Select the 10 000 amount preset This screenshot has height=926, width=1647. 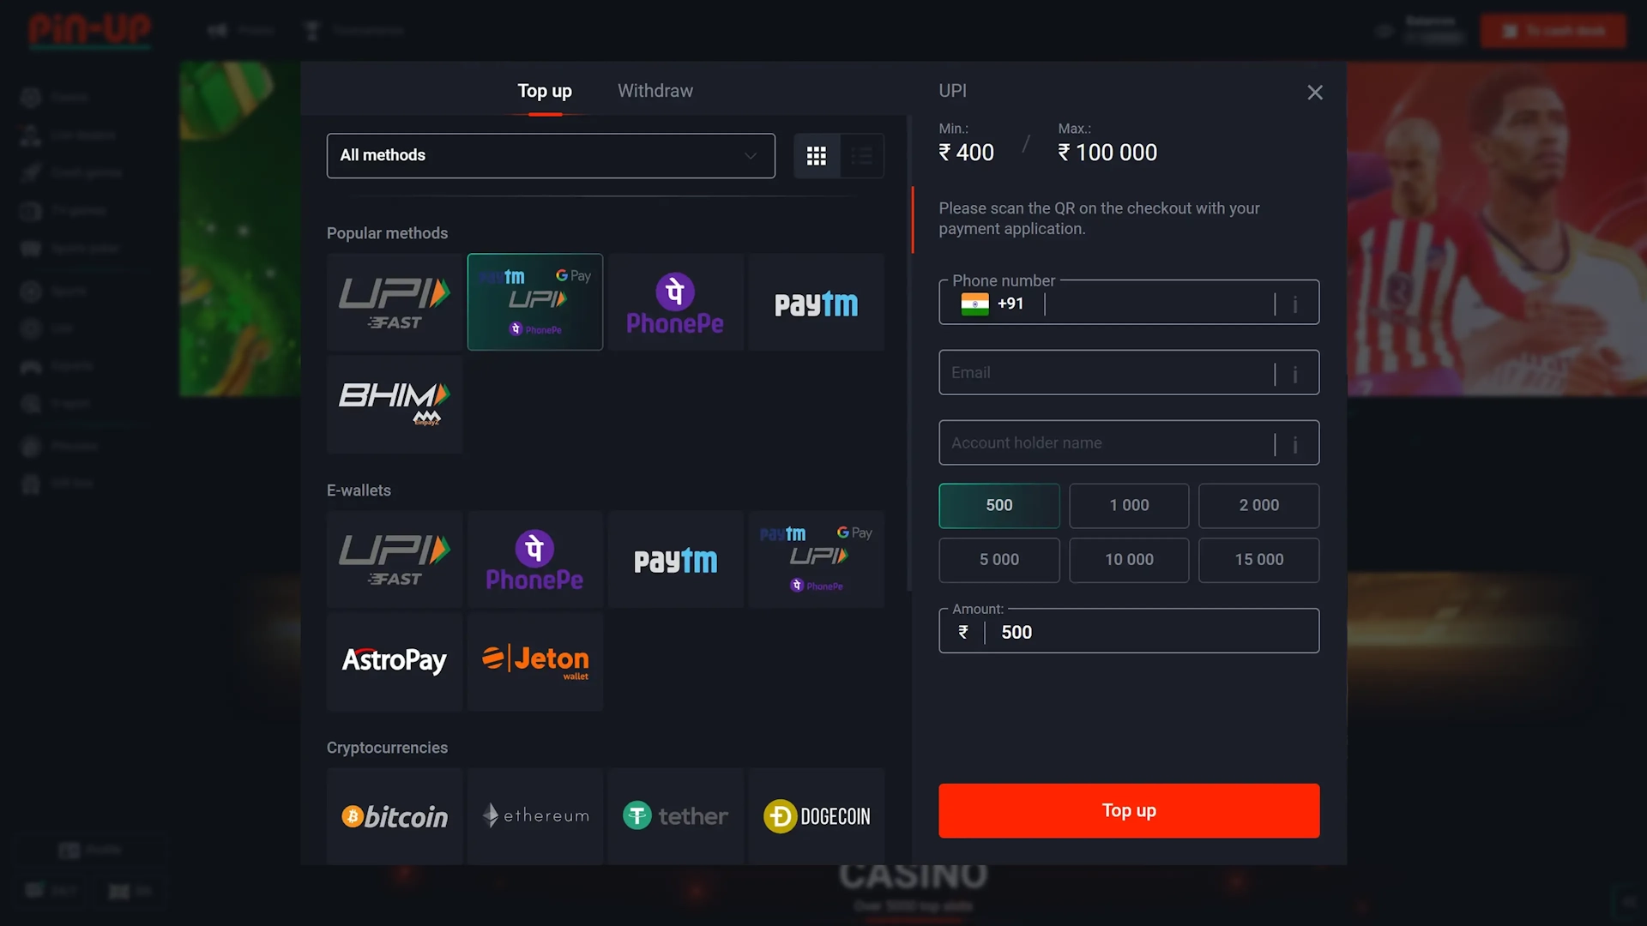pyautogui.click(x=1129, y=560)
